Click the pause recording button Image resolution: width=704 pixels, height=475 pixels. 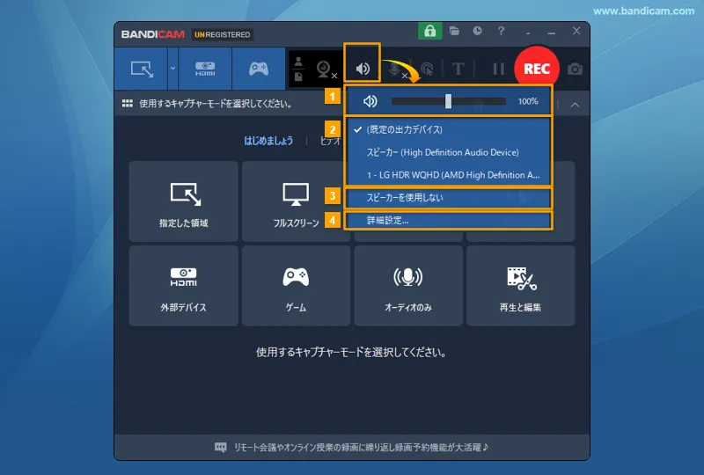(498, 69)
